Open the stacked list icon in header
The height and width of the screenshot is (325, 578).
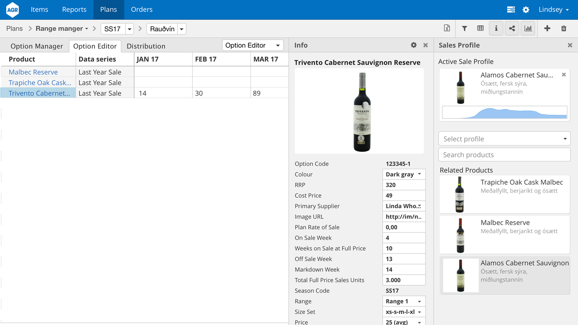point(511,9)
